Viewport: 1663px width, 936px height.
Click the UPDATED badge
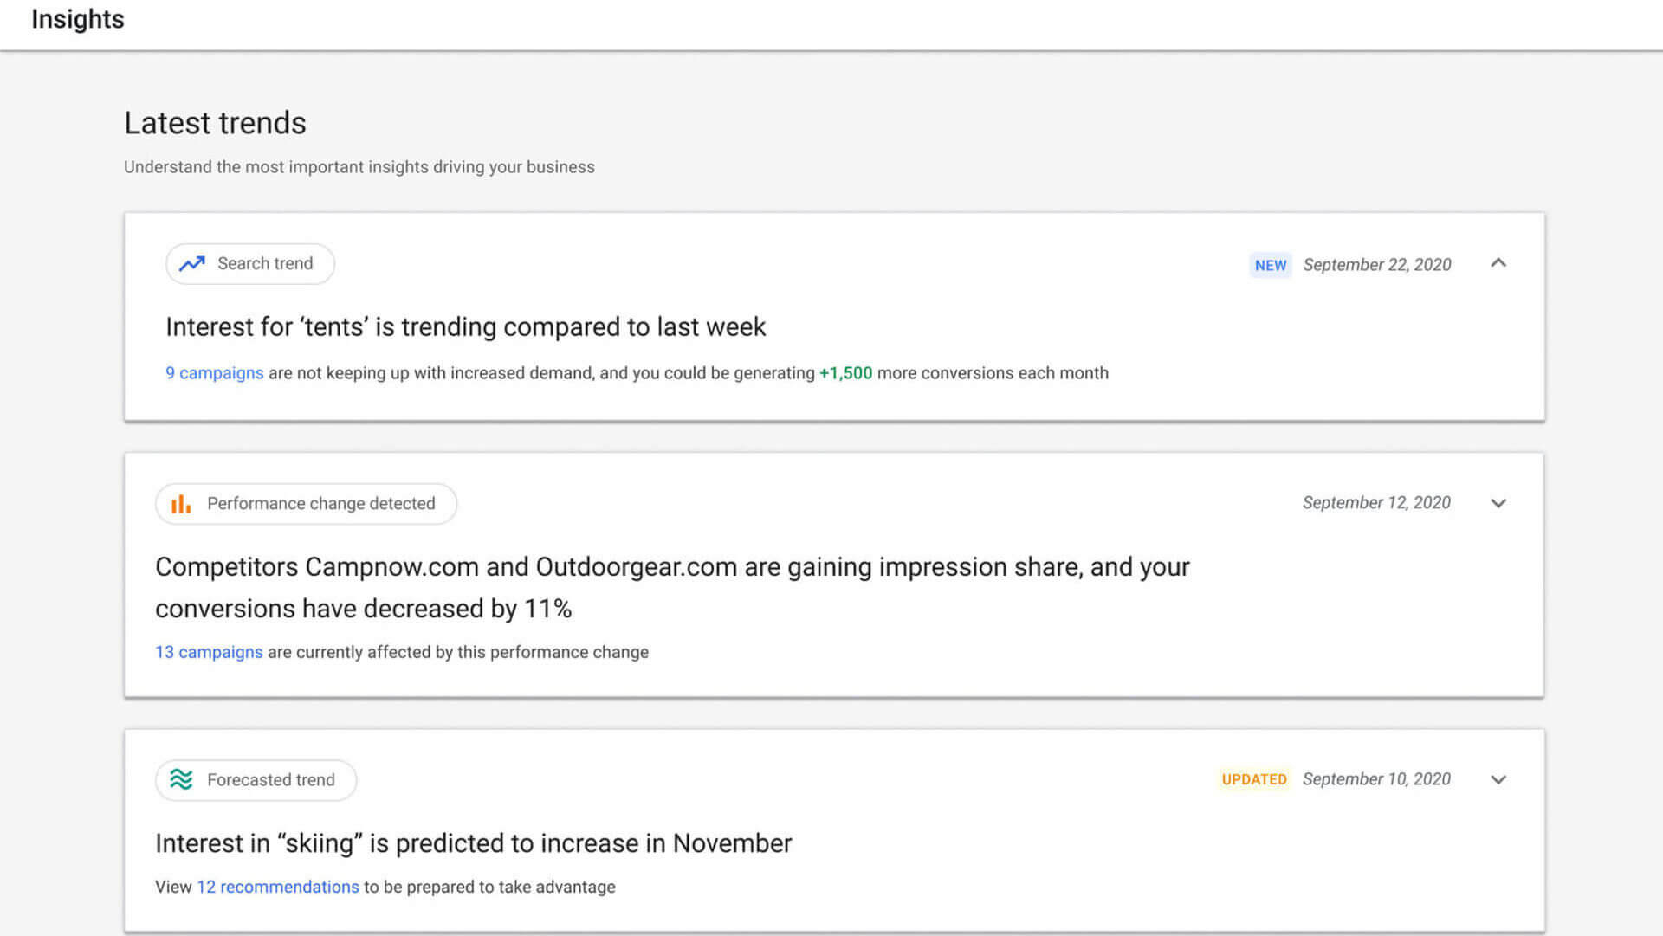point(1253,779)
